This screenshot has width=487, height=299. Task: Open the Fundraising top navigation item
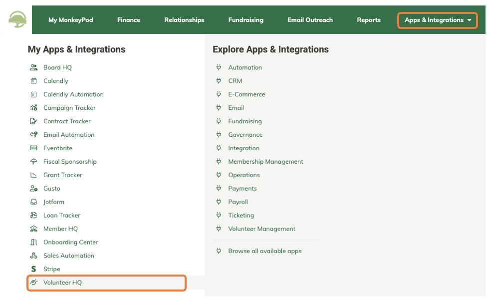(245, 20)
